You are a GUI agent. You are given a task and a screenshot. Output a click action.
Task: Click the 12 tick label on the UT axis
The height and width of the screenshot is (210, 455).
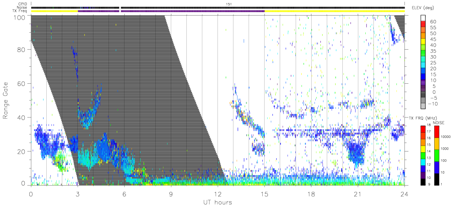click(218, 194)
